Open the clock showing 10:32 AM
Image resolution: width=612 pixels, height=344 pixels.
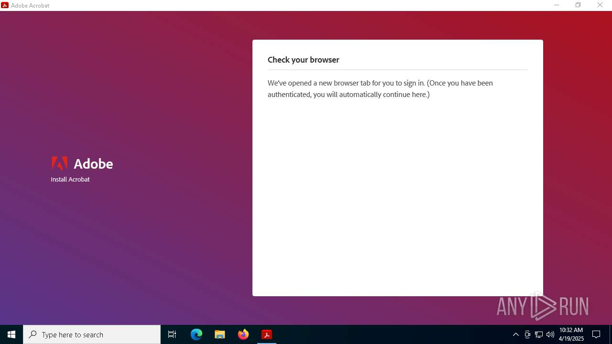tap(571, 334)
